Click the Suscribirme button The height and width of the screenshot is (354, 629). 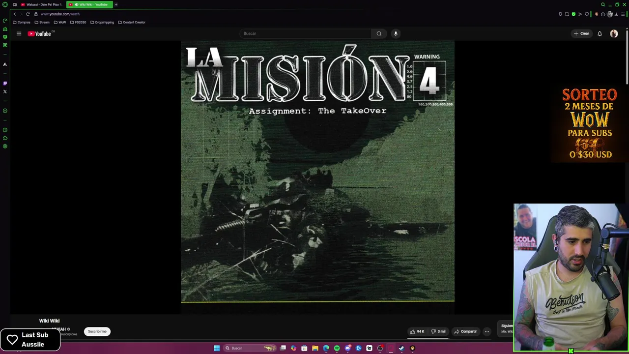click(97, 331)
